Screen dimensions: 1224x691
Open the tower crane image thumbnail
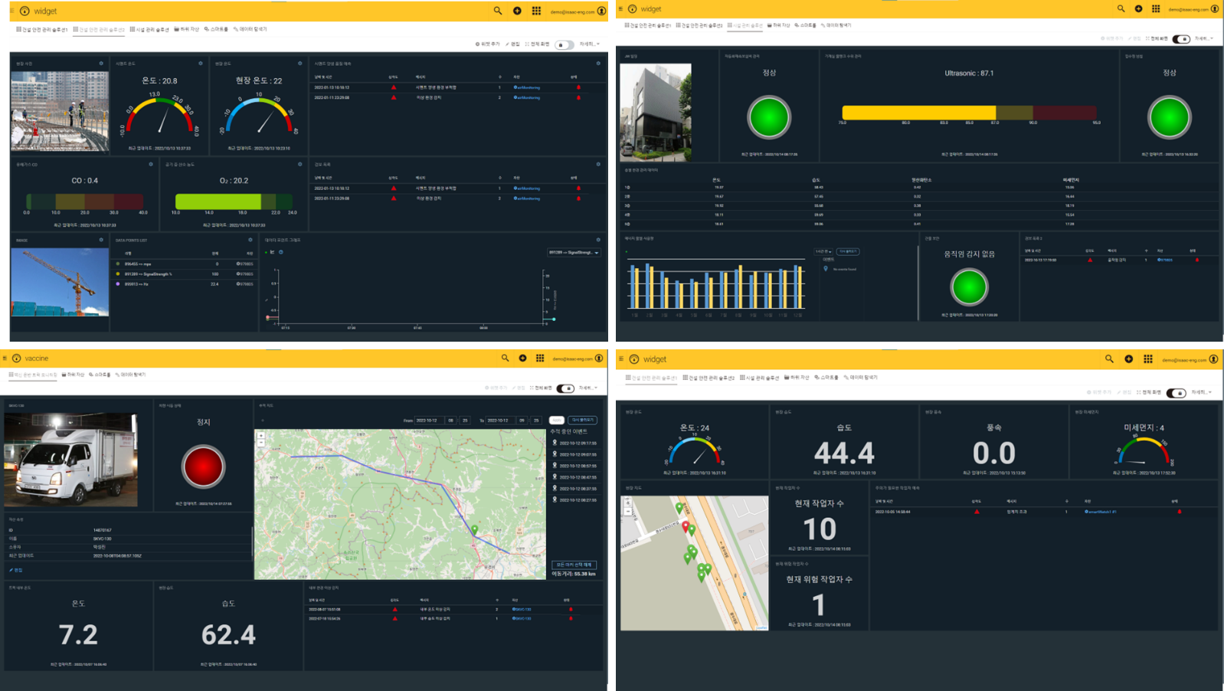60,282
